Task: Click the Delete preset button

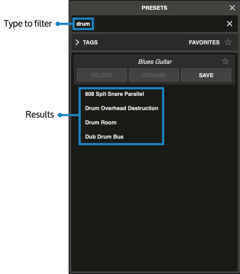Action: (x=102, y=75)
